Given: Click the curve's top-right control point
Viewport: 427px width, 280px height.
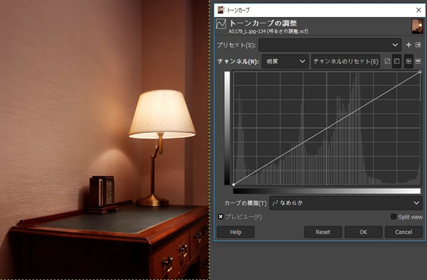Looking at the screenshot, I should tap(420, 72).
